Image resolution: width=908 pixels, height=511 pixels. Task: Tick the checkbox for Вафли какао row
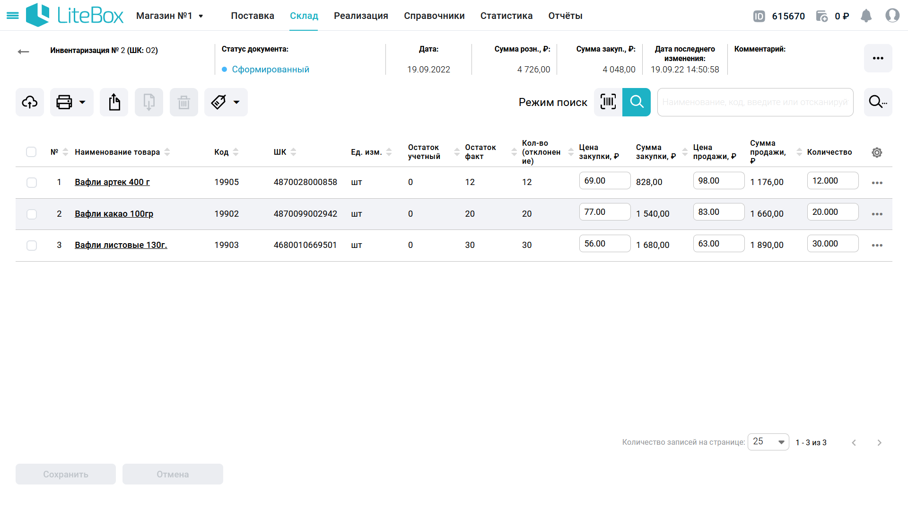coord(32,214)
